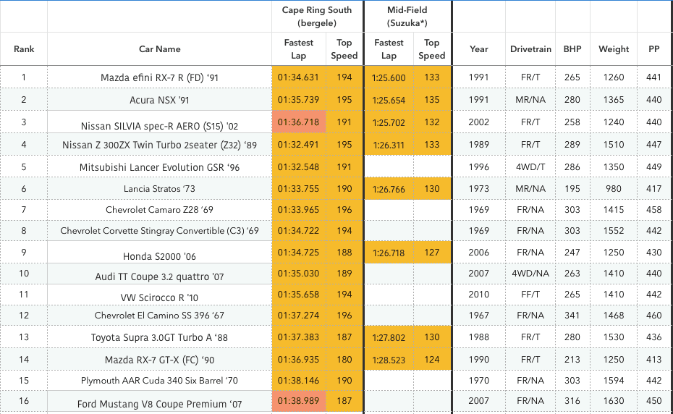Viewport: 673px width, 414px height.
Task: Select the BHP column header
Action: click(x=572, y=49)
